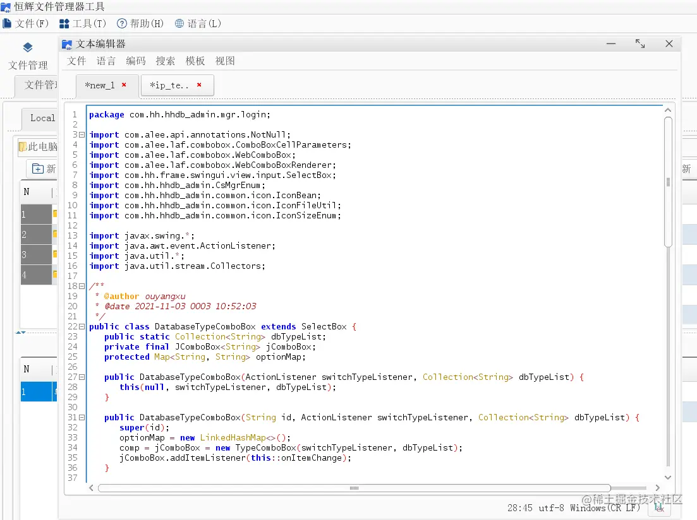Click the 'import java.util.stream.Collectors;' line

[177, 266]
